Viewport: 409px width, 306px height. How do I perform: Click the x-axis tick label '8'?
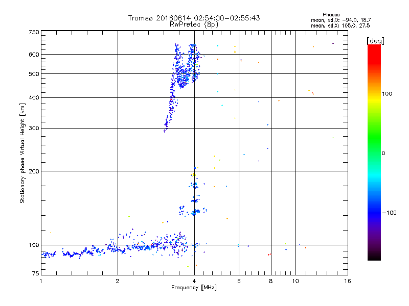click(x=271, y=281)
